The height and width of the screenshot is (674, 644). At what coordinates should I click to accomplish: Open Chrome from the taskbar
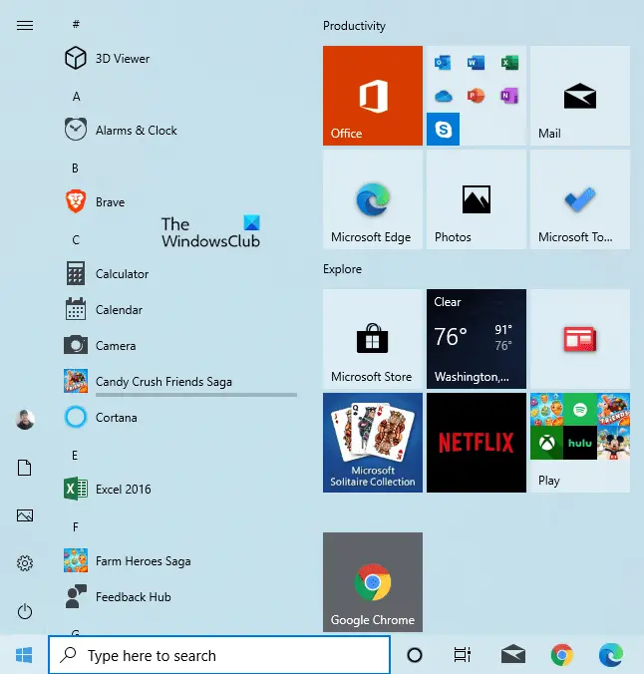[x=562, y=655]
